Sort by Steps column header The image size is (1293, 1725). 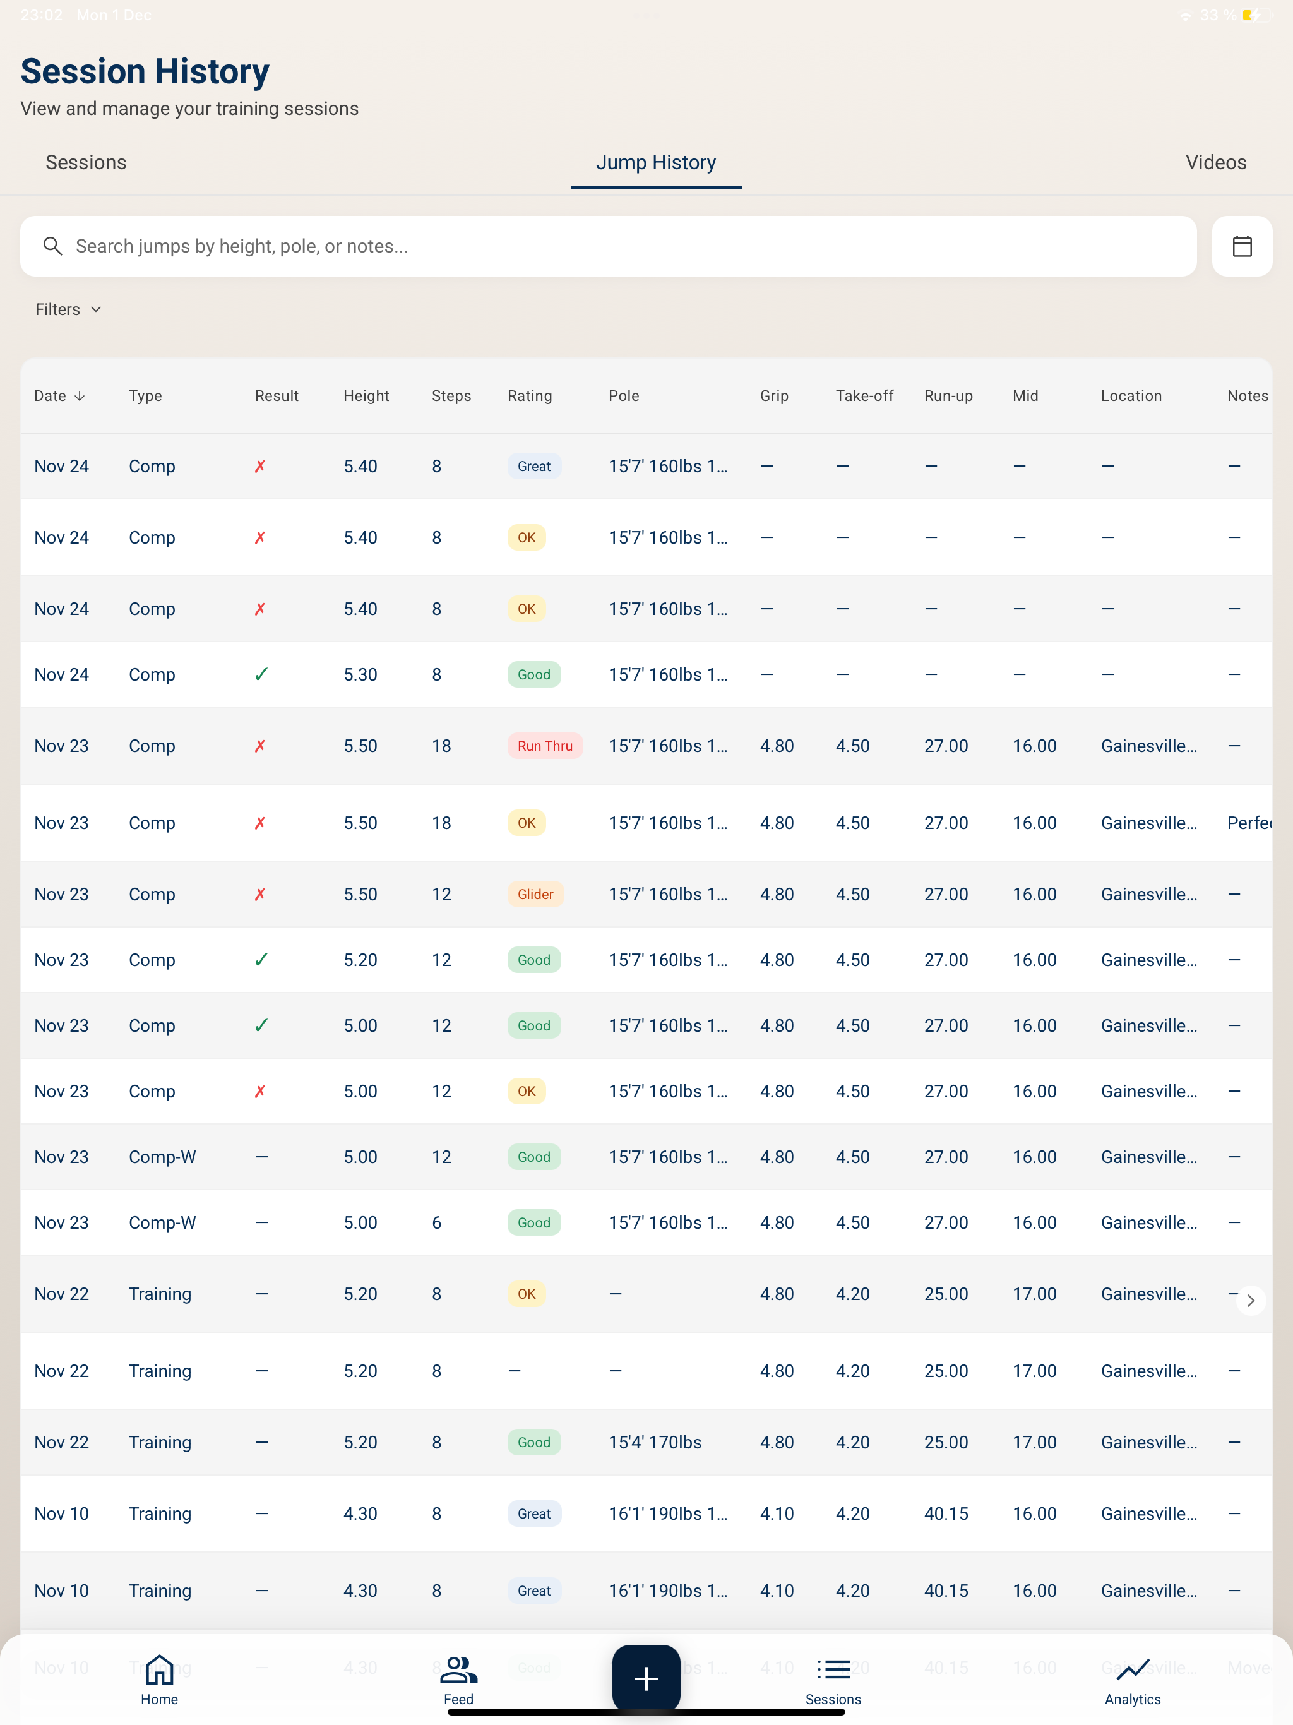pos(451,396)
